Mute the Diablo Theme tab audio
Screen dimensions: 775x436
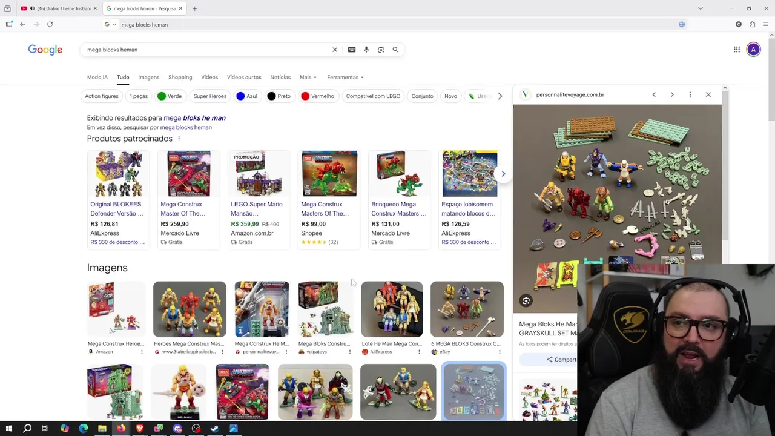tap(31, 8)
